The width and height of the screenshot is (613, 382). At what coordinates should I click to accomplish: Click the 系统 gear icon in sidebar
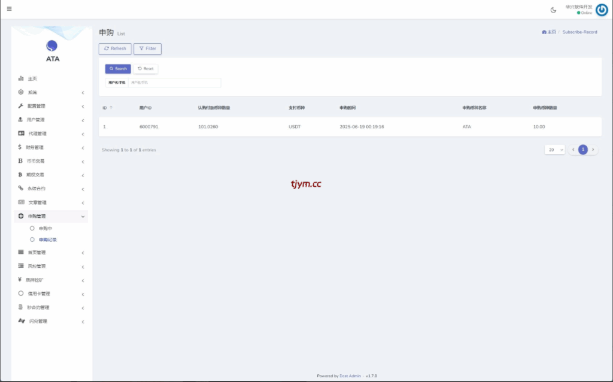click(21, 92)
